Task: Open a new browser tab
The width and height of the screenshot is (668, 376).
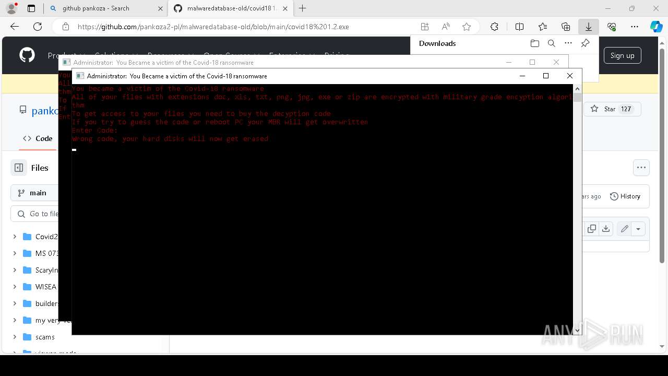Action: [x=303, y=8]
